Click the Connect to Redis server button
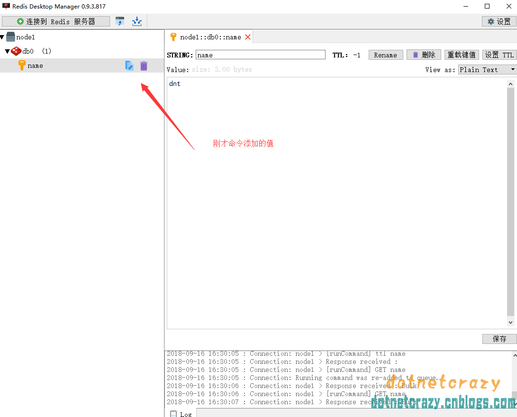Screen dimensions: 517x417 point(56,21)
